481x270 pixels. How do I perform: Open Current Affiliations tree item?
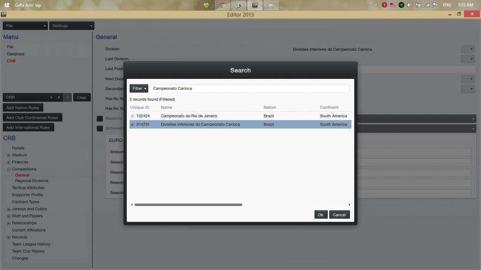(29, 230)
